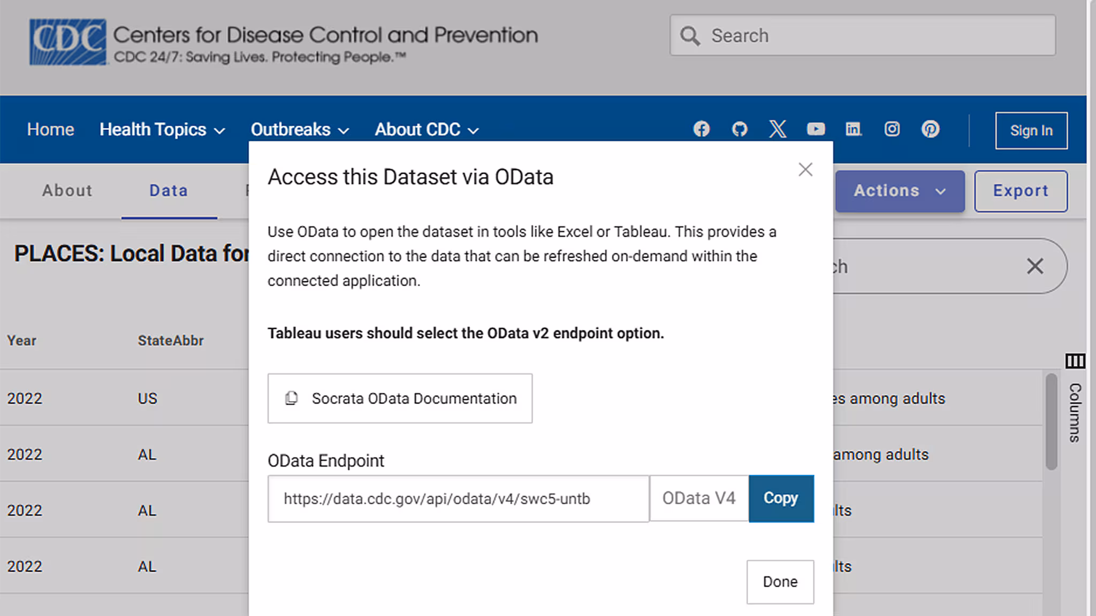The image size is (1096, 616).
Task: Expand the About CDC menu
Action: pos(427,129)
